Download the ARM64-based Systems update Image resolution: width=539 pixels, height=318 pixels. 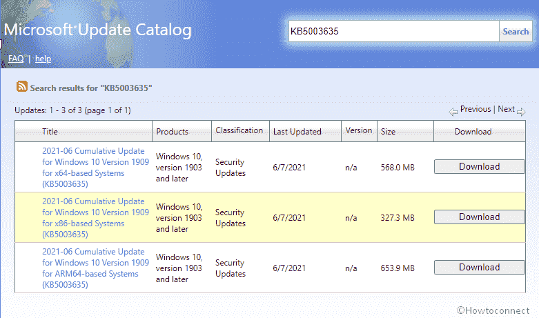[479, 267]
